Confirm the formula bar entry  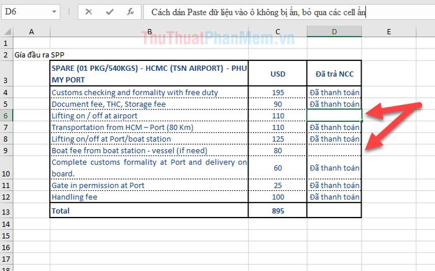109,12
